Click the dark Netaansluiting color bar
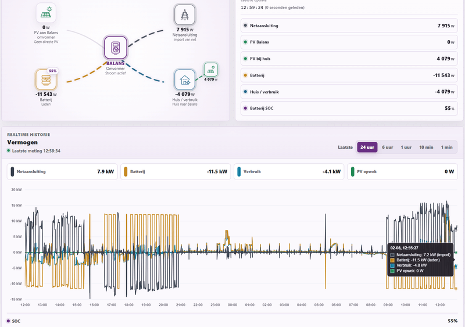Image resolution: width=465 pixels, height=327 pixels. (12, 172)
